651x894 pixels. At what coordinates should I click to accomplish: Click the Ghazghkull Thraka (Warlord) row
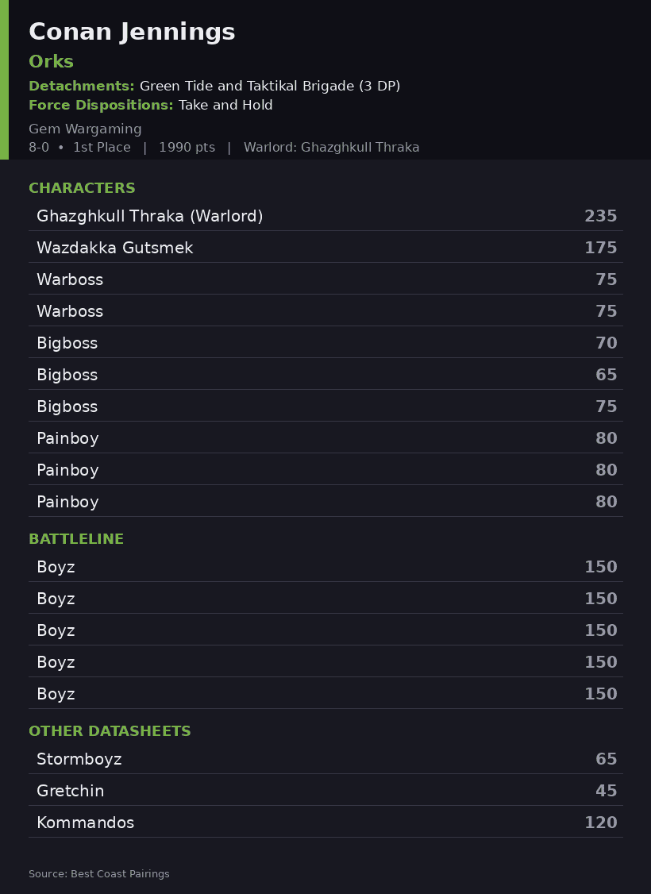[x=325, y=215]
